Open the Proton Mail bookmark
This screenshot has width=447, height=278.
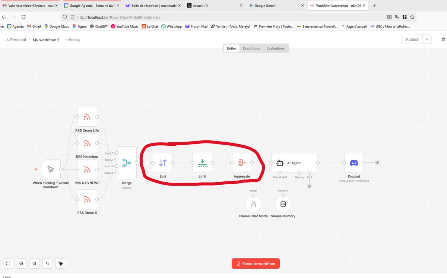coord(196,26)
